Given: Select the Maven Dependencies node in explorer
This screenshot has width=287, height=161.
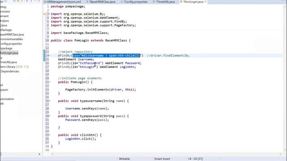Looking at the screenshot, I should [9, 72].
